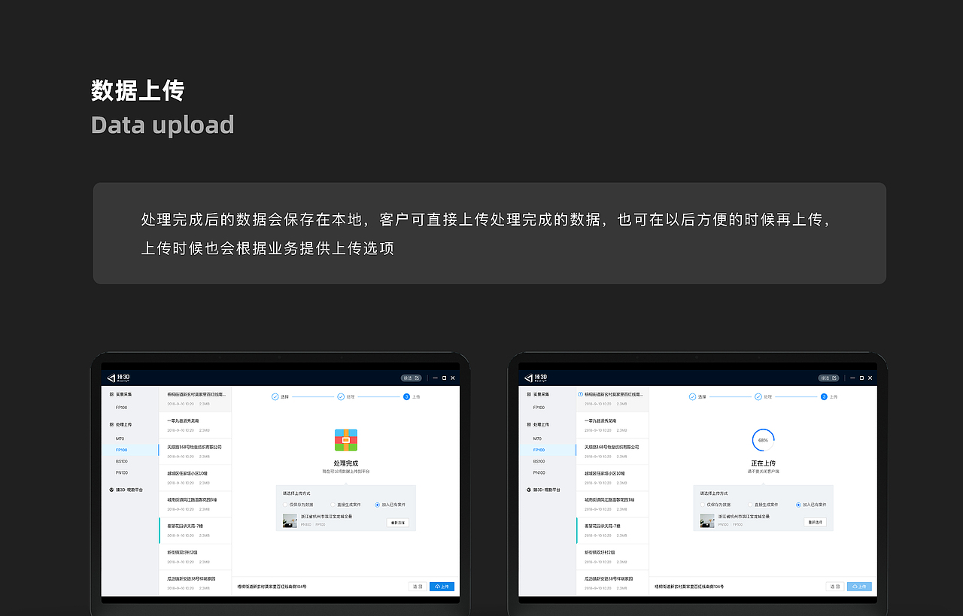Click the 重新选择 button
The height and width of the screenshot is (616, 963).
click(396, 522)
